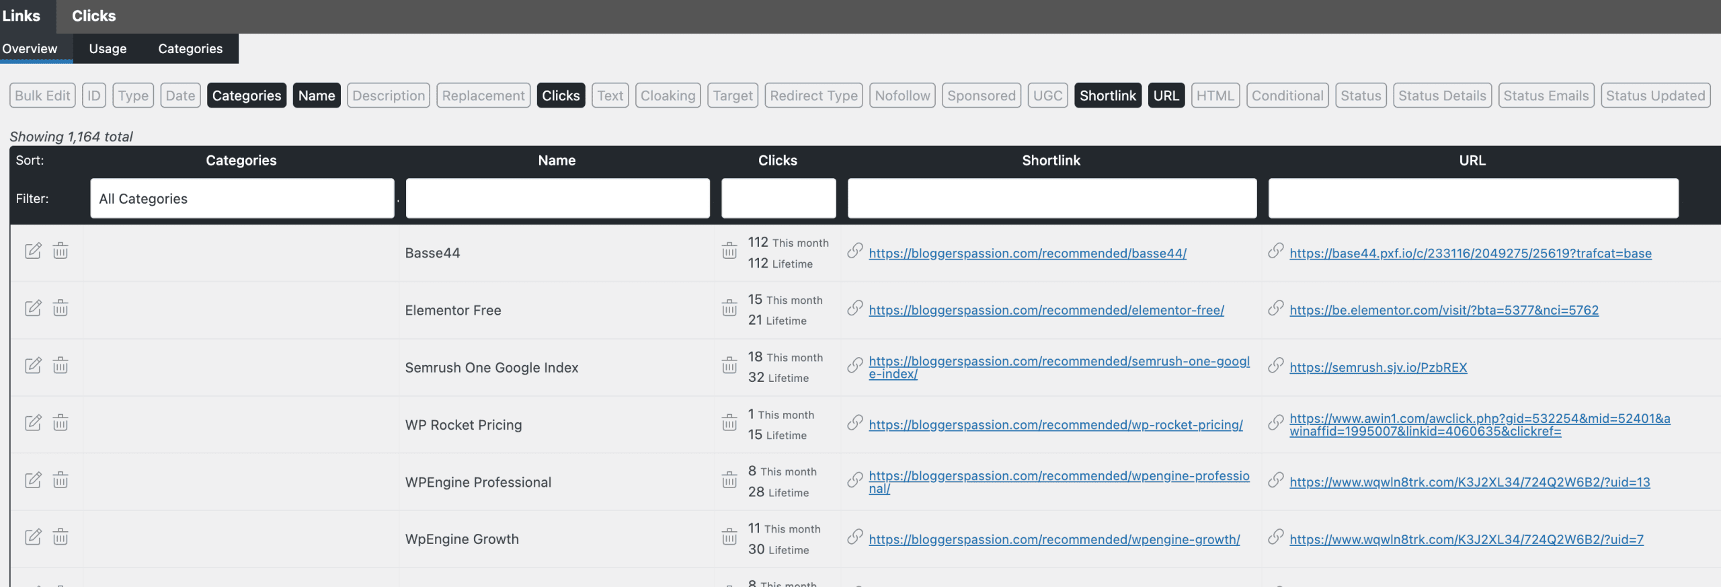This screenshot has width=1721, height=587.
Task: Delete the Semrush One Google Index row
Action: [61, 365]
